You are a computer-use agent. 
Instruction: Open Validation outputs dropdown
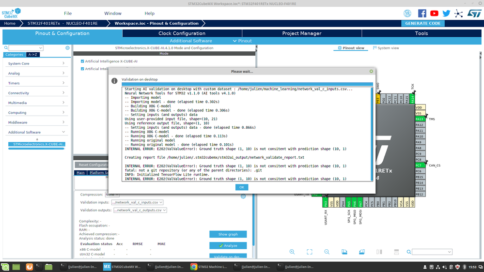[140, 210]
